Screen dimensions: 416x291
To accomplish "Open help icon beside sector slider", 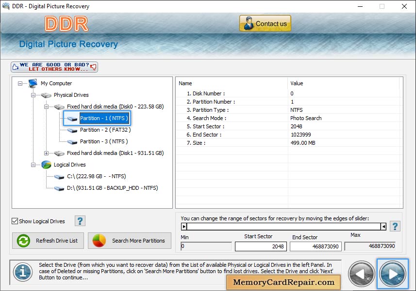I will (x=395, y=226).
